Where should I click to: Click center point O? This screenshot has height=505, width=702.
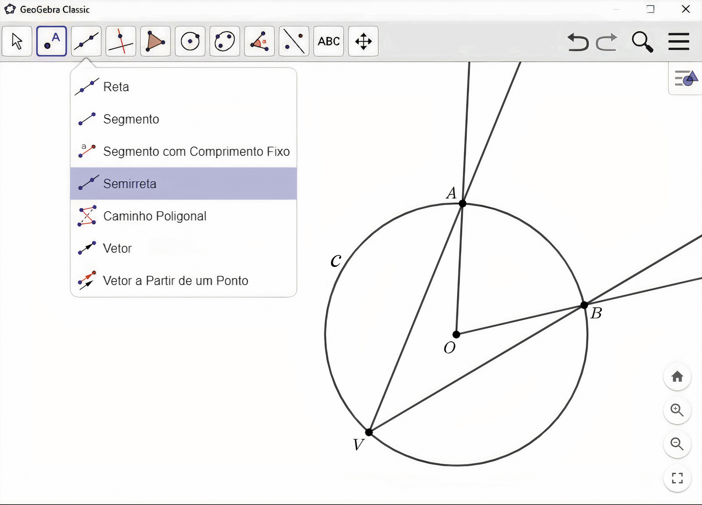[456, 334]
